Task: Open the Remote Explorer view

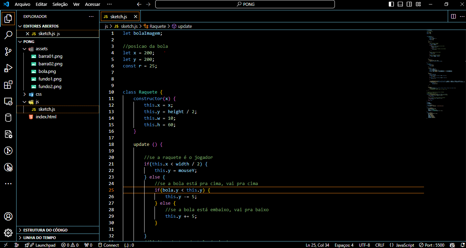Action: coord(8,101)
